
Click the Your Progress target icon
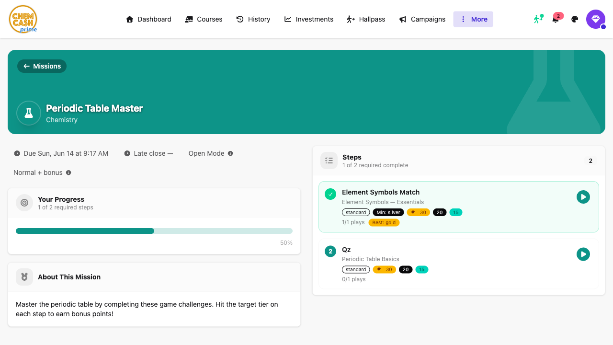pyautogui.click(x=24, y=203)
